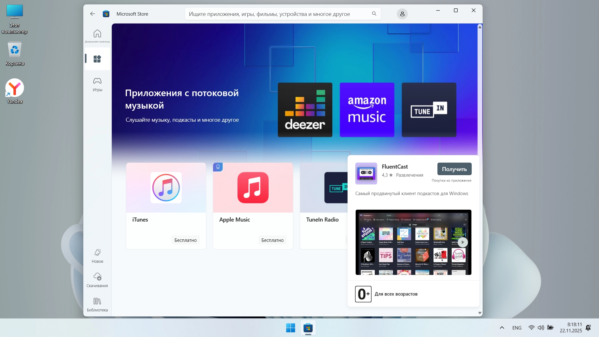The height and width of the screenshot is (337, 599).
Task: Open the Новое (What's new) sidebar item
Action: [97, 256]
